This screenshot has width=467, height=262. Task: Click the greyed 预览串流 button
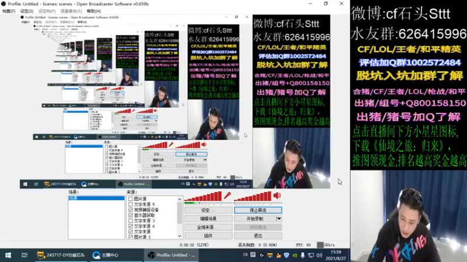pyautogui.click(x=258, y=227)
